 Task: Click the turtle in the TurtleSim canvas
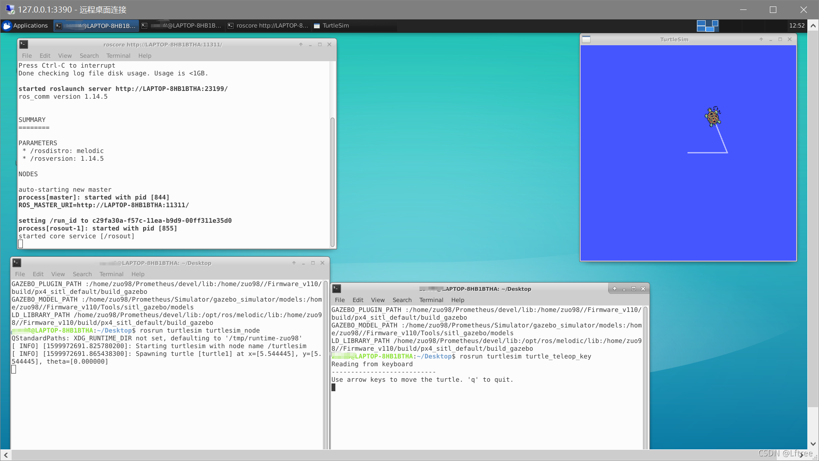point(713,116)
